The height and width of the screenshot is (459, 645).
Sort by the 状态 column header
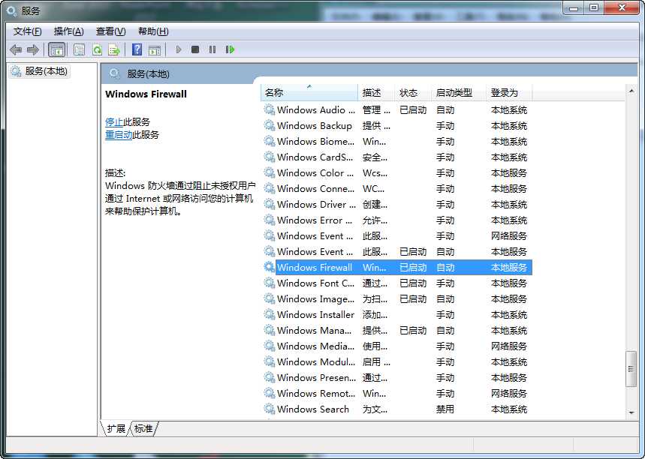tap(413, 92)
